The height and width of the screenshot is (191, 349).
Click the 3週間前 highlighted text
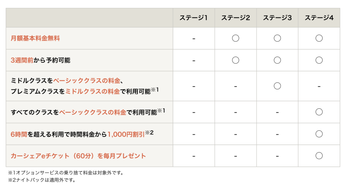pos(22,60)
